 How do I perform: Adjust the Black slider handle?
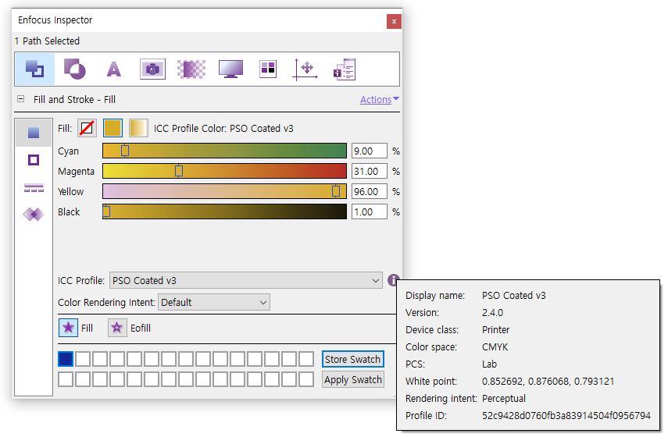[x=106, y=211]
